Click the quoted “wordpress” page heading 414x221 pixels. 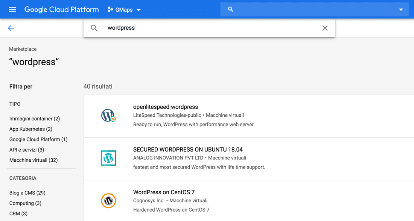click(34, 62)
